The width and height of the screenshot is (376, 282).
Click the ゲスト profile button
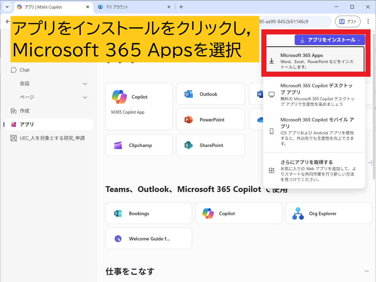[348, 21]
